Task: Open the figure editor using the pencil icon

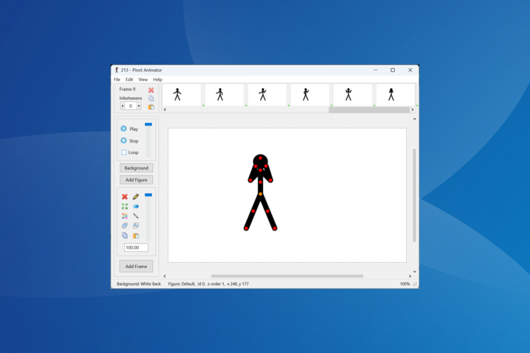Action: [135, 197]
